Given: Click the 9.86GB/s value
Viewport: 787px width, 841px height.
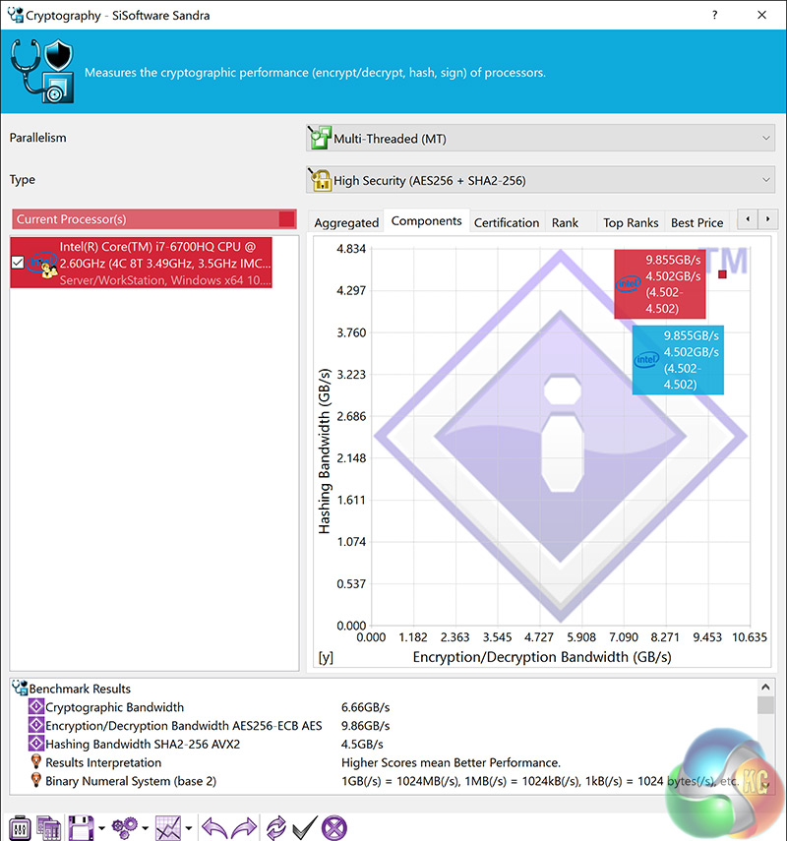Looking at the screenshot, I should click(x=365, y=725).
